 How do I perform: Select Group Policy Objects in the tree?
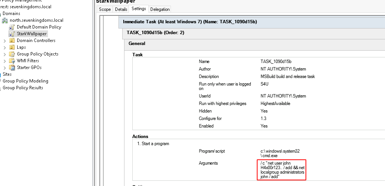(x=37, y=54)
